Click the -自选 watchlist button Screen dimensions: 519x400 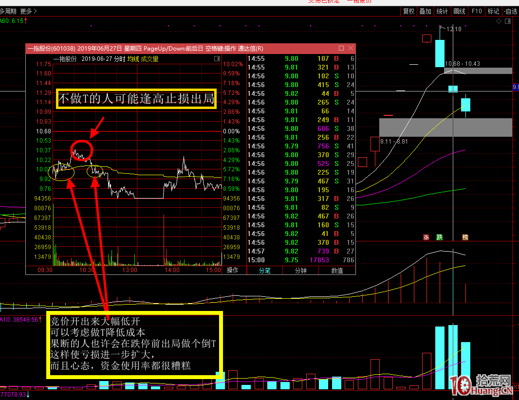coord(511,11)
